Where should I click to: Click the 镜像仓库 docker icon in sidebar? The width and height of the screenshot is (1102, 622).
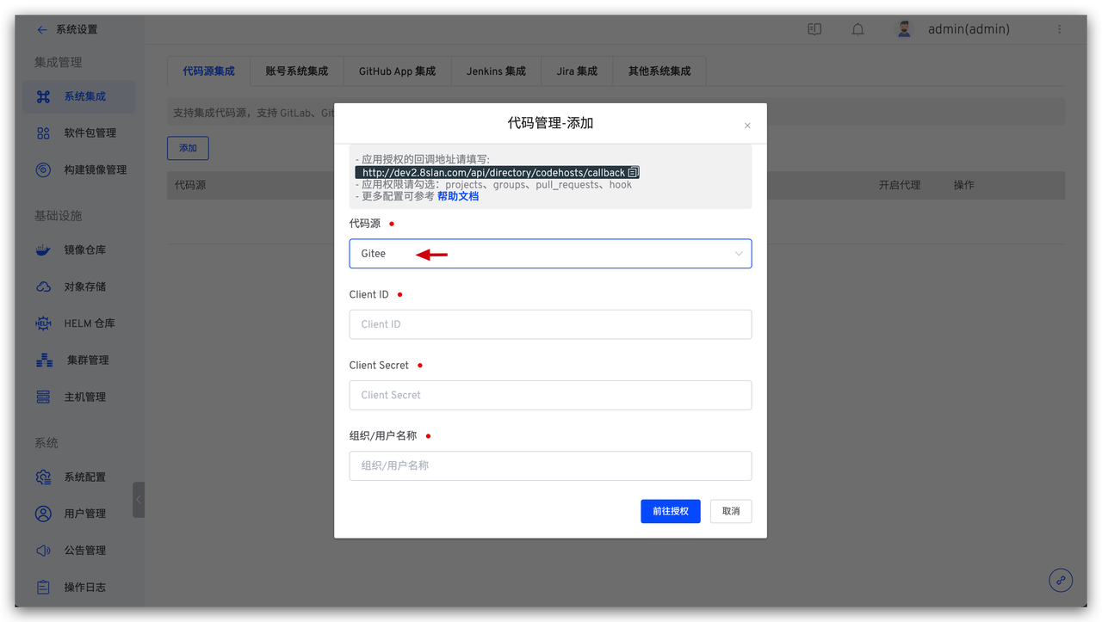click(x=43, y=250)
